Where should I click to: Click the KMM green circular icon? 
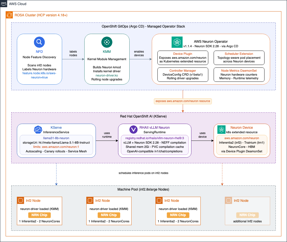tap(107, 42)
